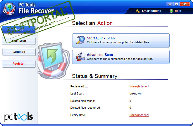This screenshot has width=193, height=126.
Task: Click the 'Select an Action' heading
Action: tap(92, 23)
